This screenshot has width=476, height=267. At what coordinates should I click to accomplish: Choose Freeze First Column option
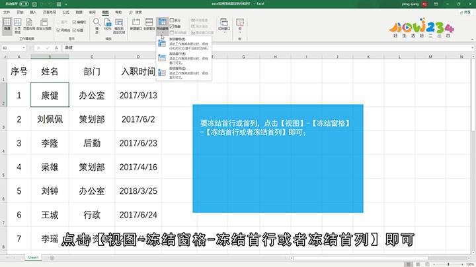point(184,73)
